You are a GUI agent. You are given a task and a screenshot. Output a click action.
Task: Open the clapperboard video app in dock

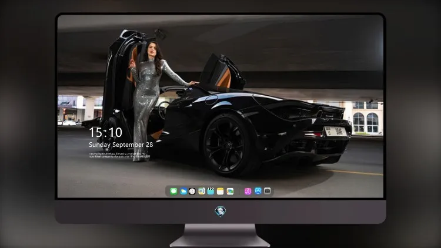(211, 191)
